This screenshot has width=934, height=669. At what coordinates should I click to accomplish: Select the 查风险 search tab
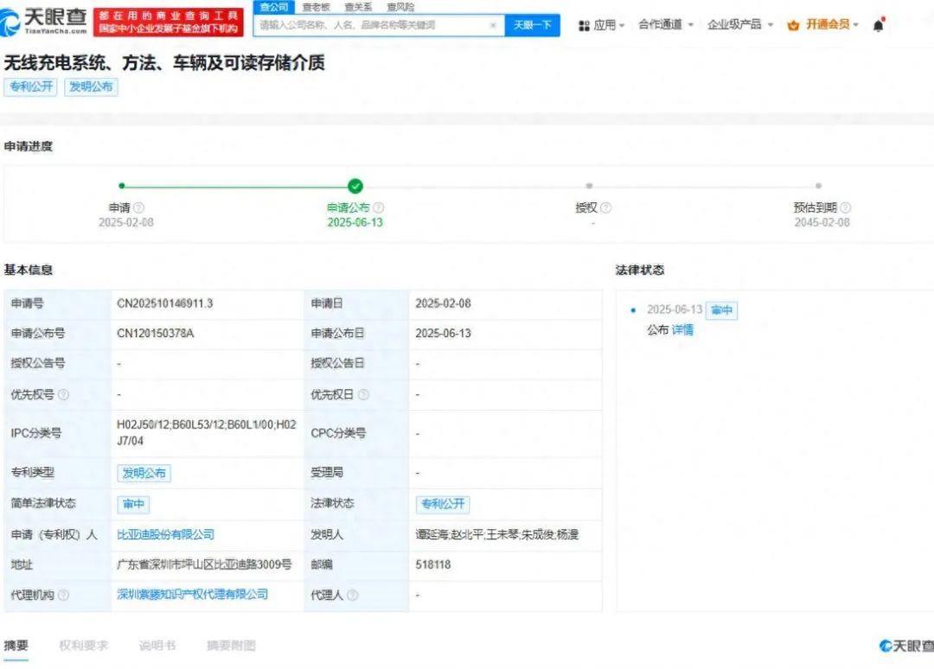click(x=400, y=7)
